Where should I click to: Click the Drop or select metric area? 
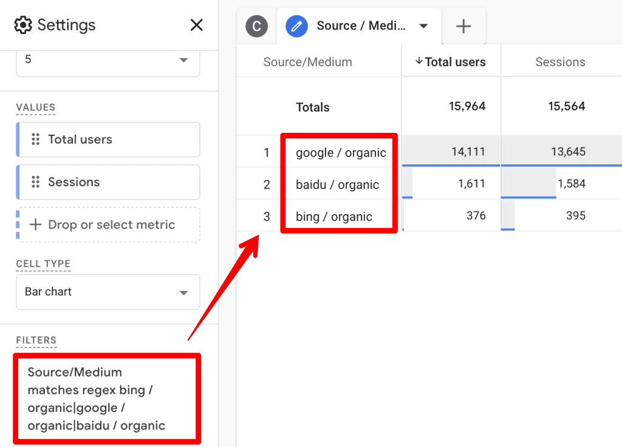pos(108,224)
